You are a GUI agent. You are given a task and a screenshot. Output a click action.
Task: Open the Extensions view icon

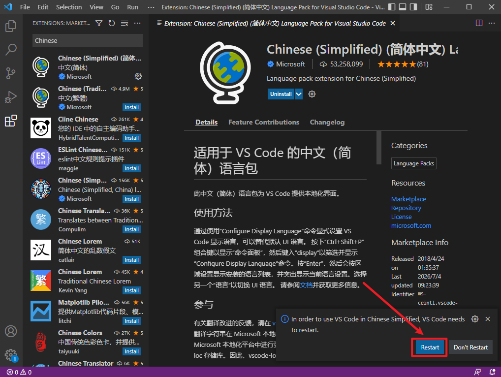pos(11,121)
